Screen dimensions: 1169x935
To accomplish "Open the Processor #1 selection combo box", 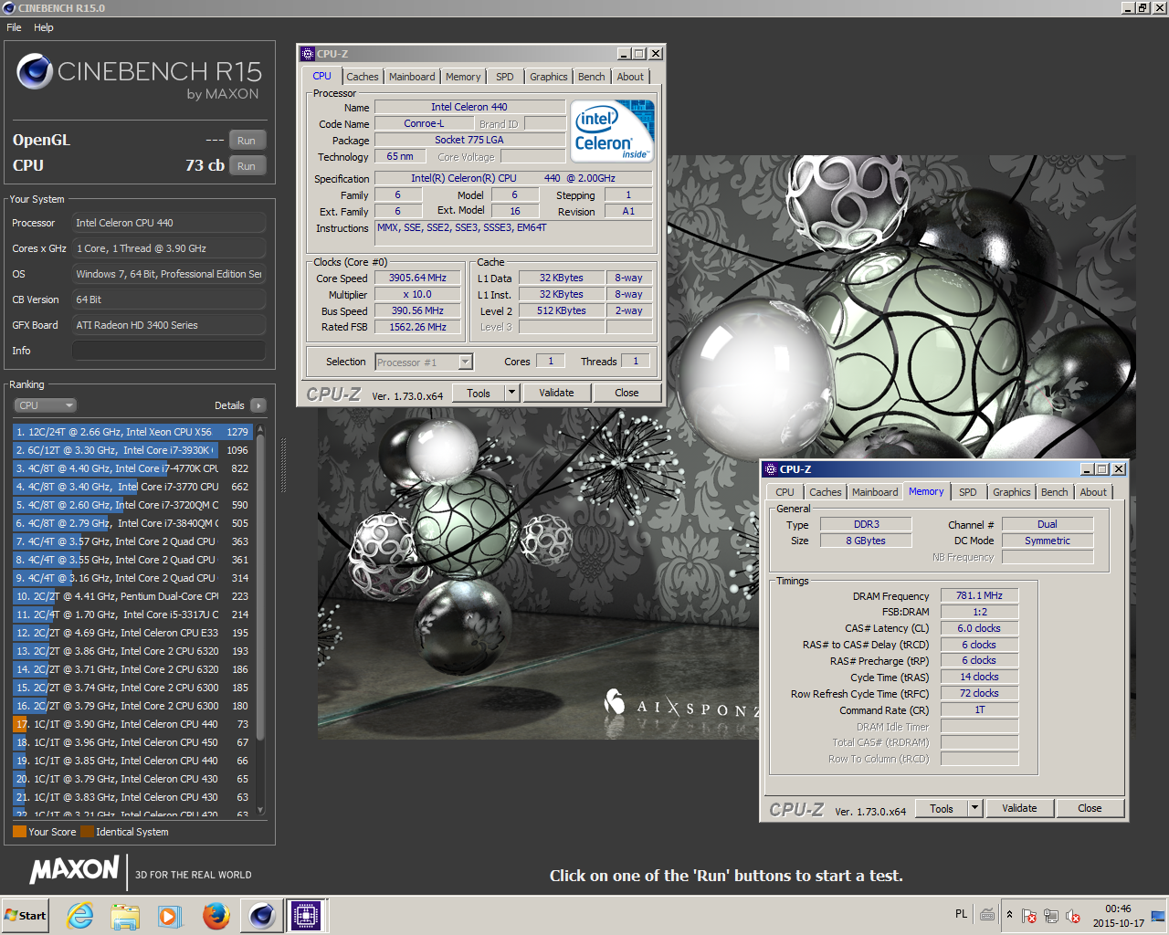I will 424,362.
